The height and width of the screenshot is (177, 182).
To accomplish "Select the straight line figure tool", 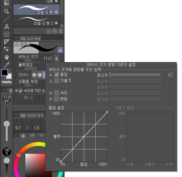I will pos(7,19).
